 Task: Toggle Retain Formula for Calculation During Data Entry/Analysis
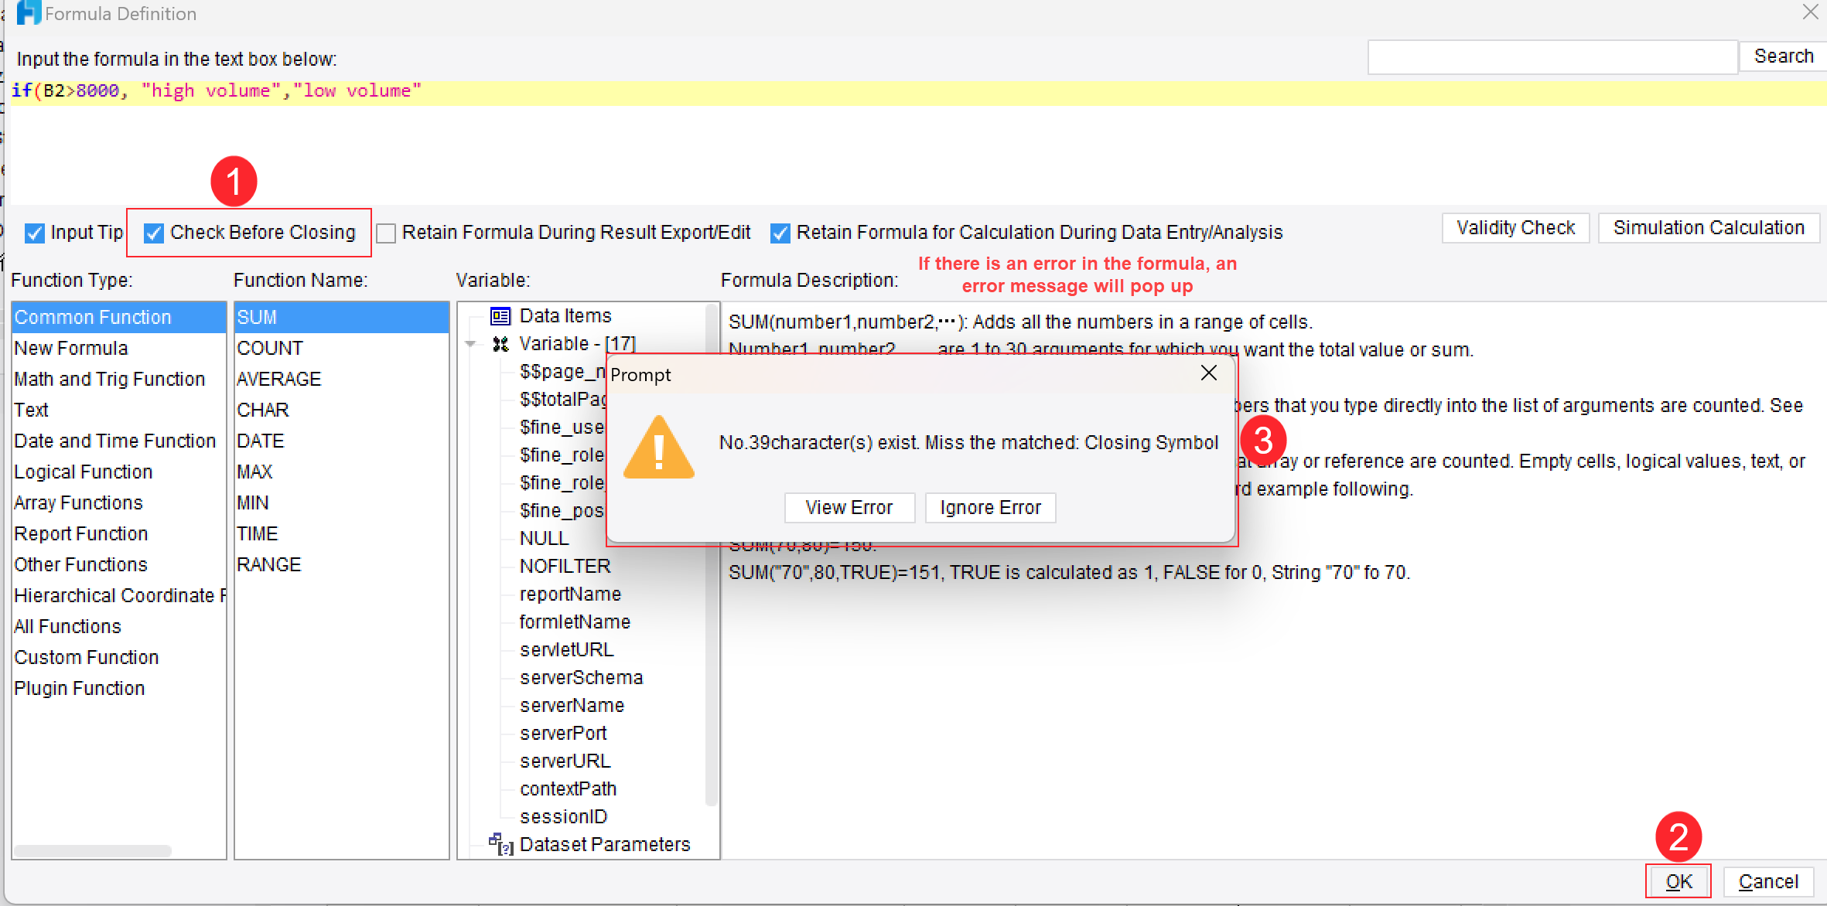tap(780, 233)
